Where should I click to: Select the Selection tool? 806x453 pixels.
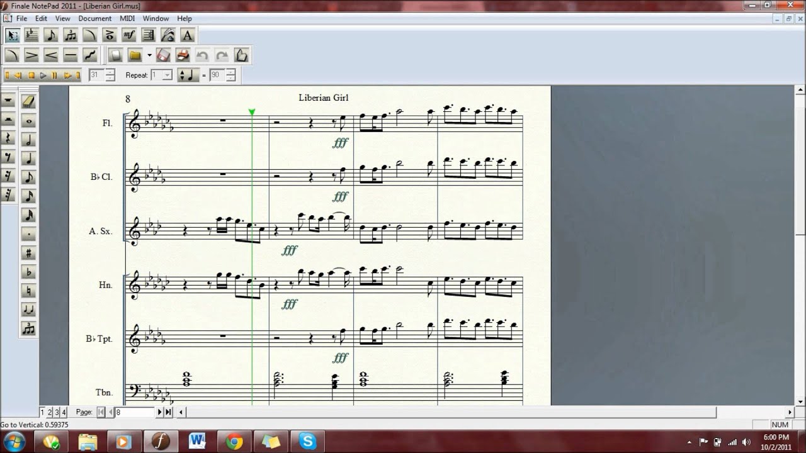click(12, 35)
